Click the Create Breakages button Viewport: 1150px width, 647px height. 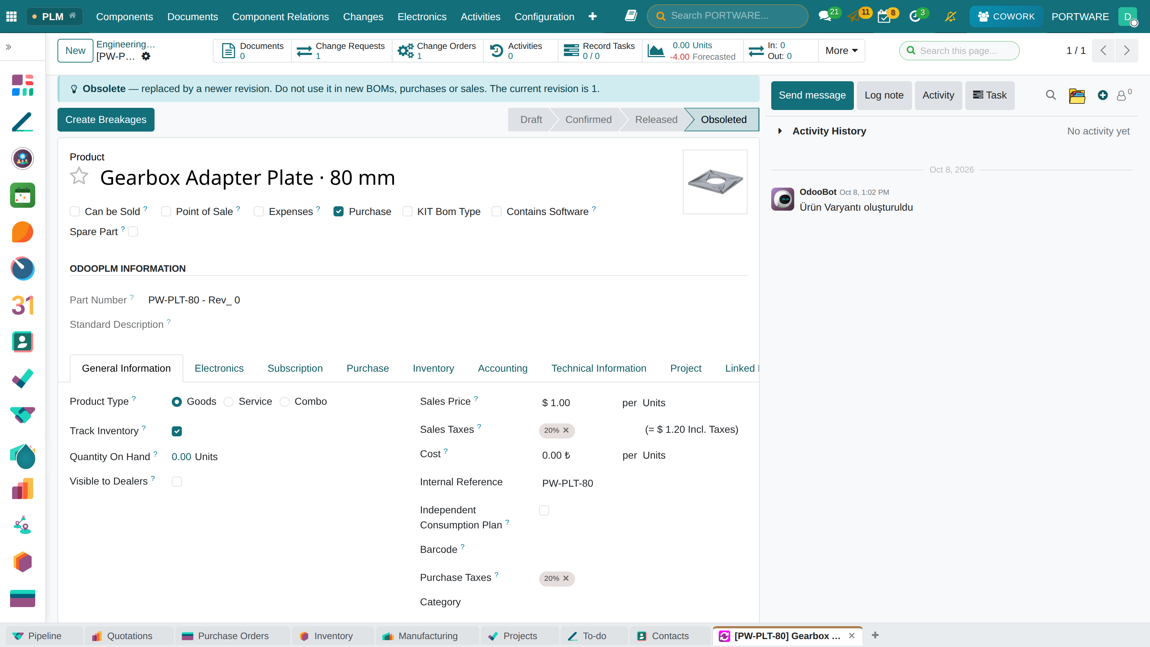click(x=106, y=120)
